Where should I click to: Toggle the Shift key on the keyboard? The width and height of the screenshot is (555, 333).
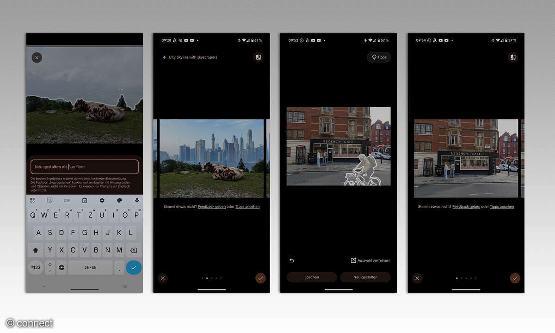coord(36,250)
